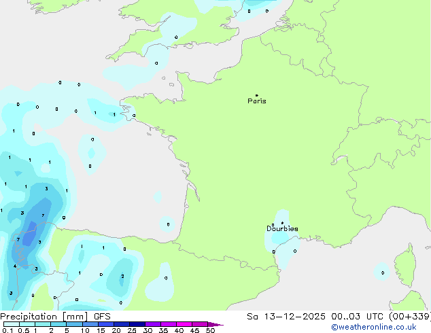
Task: Pick the 10–15 mm legend swatch
Action: [90, 324]
